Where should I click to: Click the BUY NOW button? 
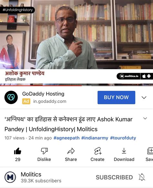[116, 98]
